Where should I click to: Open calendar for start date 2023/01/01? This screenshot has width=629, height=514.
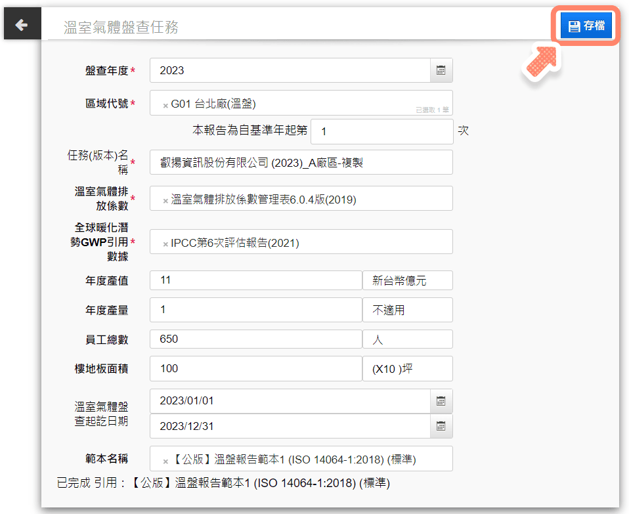click(x=441, y=401)
